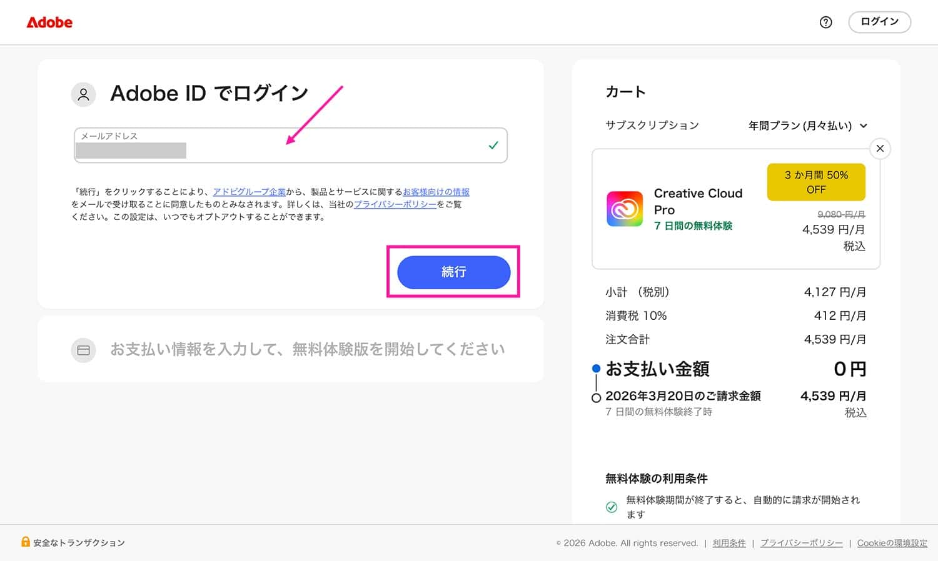Open the Cookieの環境設定 footer link
The width and height of the screenshot is (938, 561).
click(x=892, y=543)
